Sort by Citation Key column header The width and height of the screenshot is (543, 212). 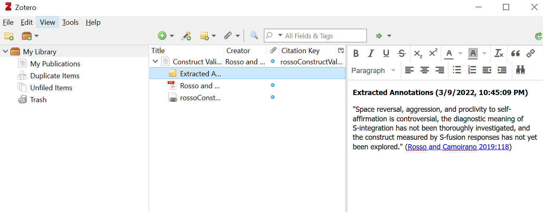click(x=307, y=51)
